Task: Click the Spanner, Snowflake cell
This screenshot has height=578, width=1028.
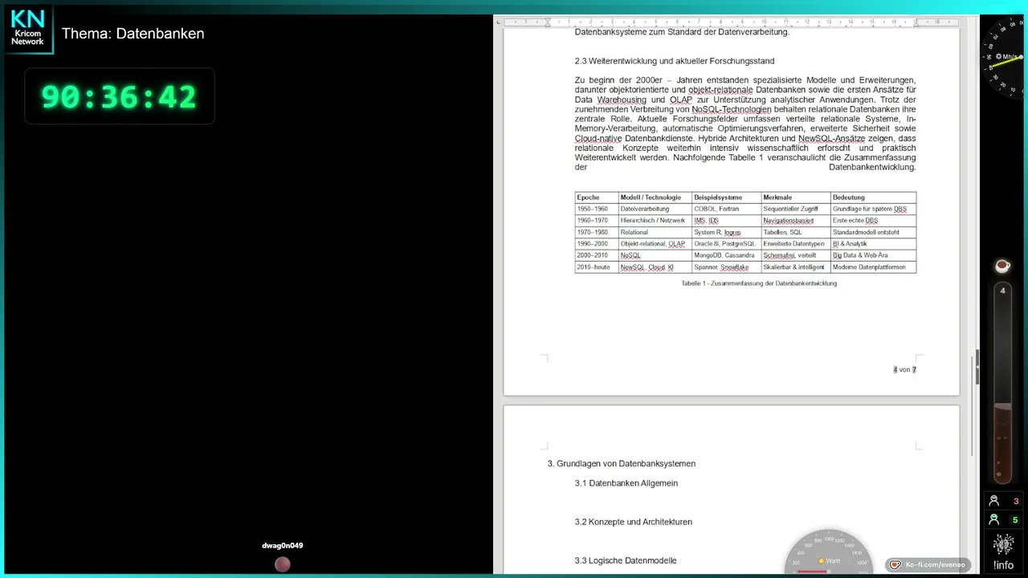Action: (727, 267)
